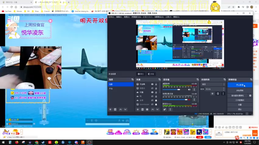Open source Properties button below preview
The height and width of the screenshot is (145, 259).
click(x=141, y=74)
